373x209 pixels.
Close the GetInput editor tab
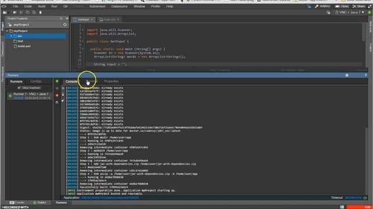(x=92, y=19)
